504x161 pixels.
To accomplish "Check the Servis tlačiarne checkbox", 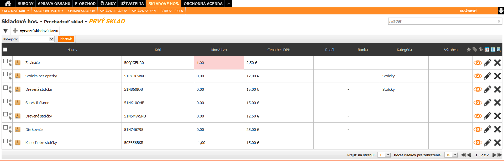I will point(6,101).
